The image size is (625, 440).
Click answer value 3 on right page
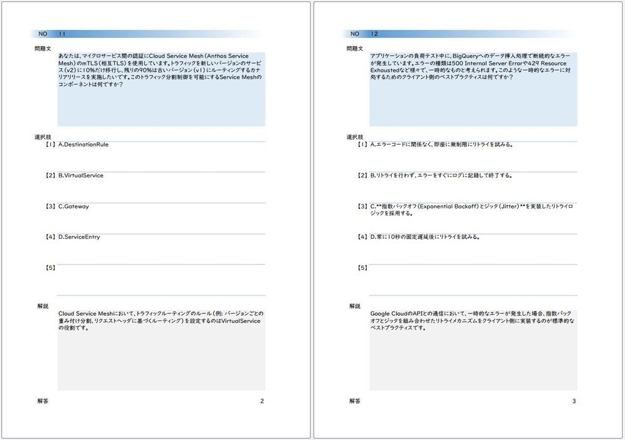(574, 401)
